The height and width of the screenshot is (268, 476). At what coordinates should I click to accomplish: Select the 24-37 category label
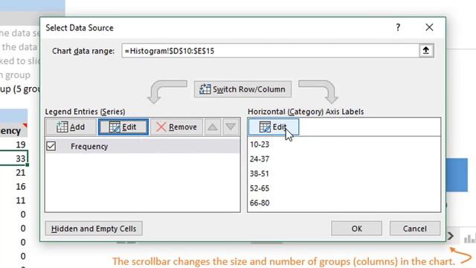click(x=260, y=159)
